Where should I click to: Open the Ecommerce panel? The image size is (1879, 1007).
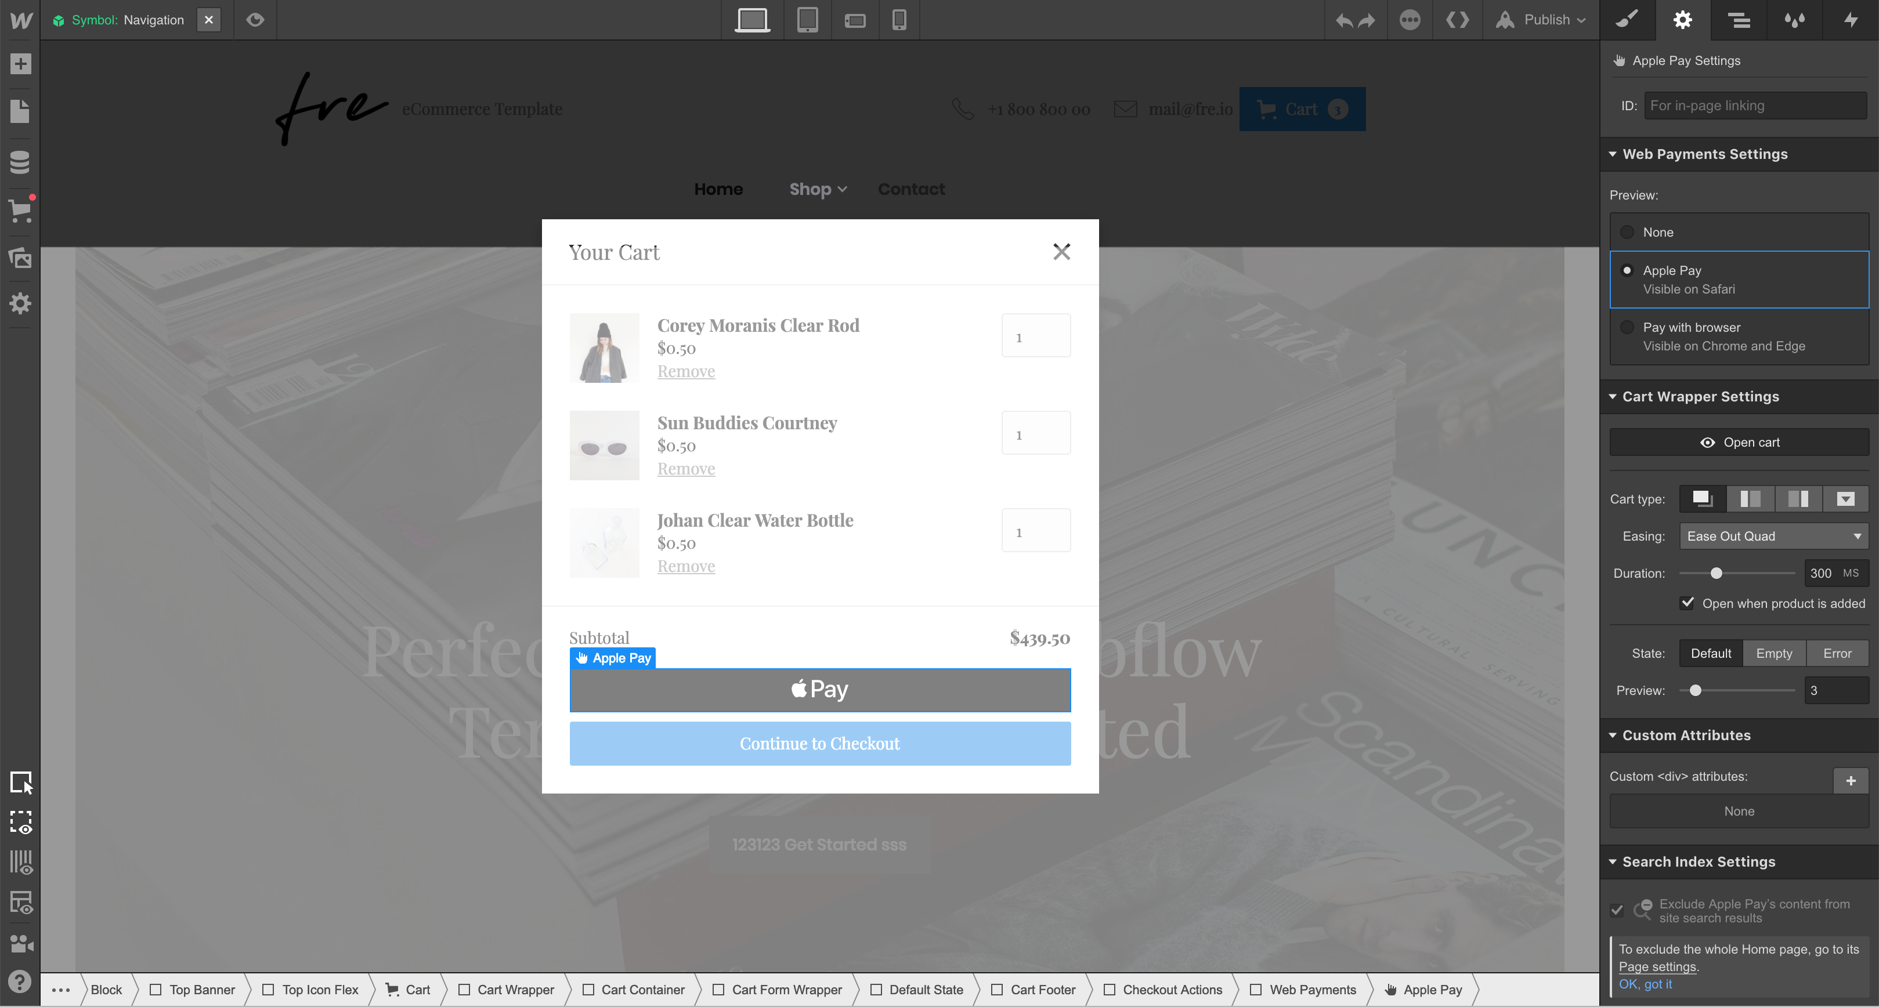click(x=20, y=210)
